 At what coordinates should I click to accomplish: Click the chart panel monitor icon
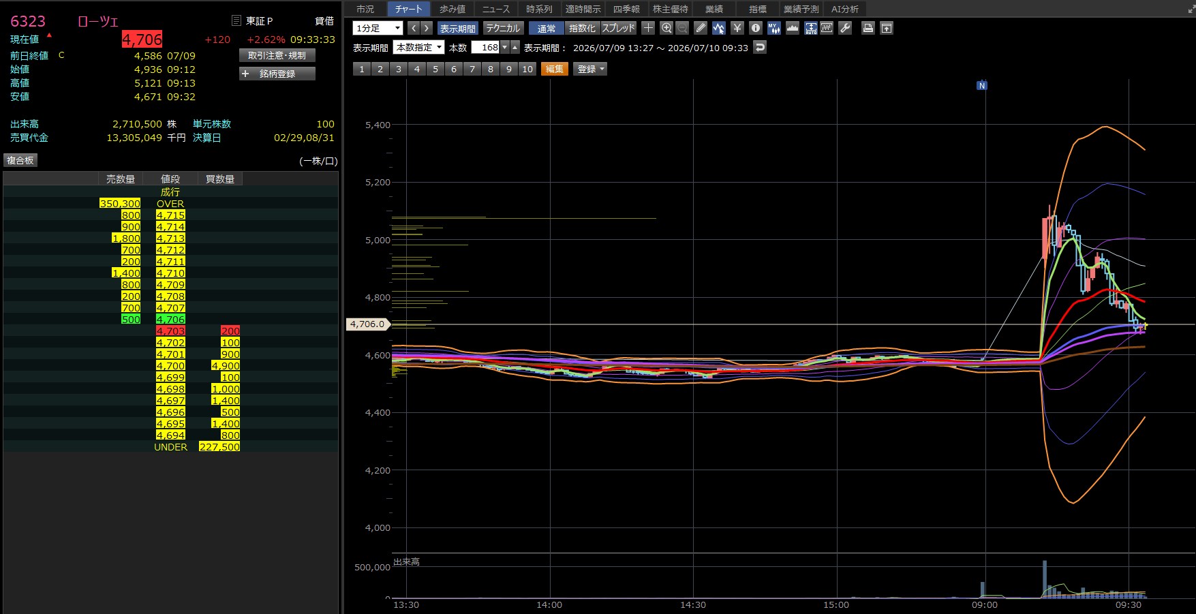[x=827, y=28]
